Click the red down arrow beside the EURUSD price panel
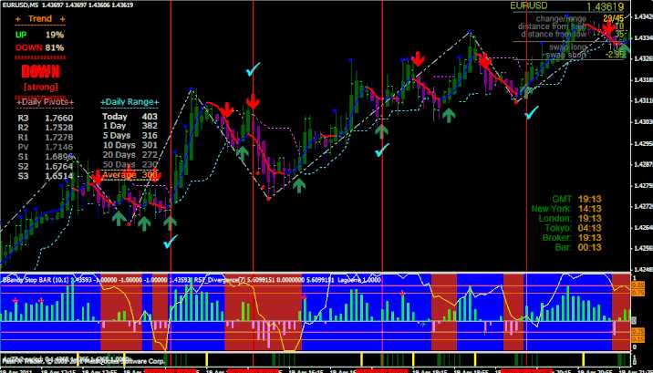The height and width of the screenshot is (373, 653). point(604,27)
